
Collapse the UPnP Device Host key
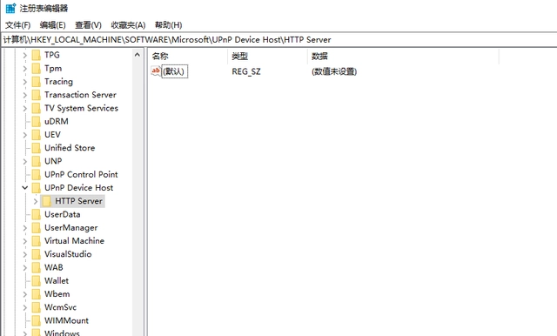pyautogui.click(x=25, y=188)
